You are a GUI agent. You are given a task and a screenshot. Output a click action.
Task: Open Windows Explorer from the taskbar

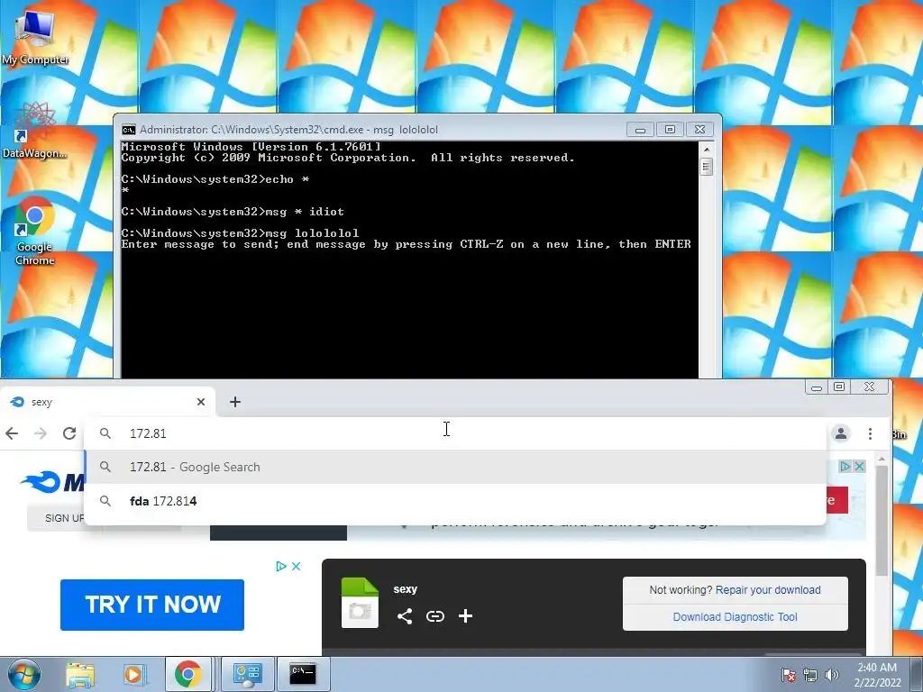pos(80,674)
